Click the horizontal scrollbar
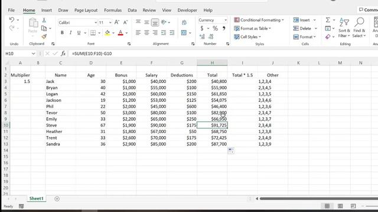This screenshot has height=212, width=378. coord(318,198)
